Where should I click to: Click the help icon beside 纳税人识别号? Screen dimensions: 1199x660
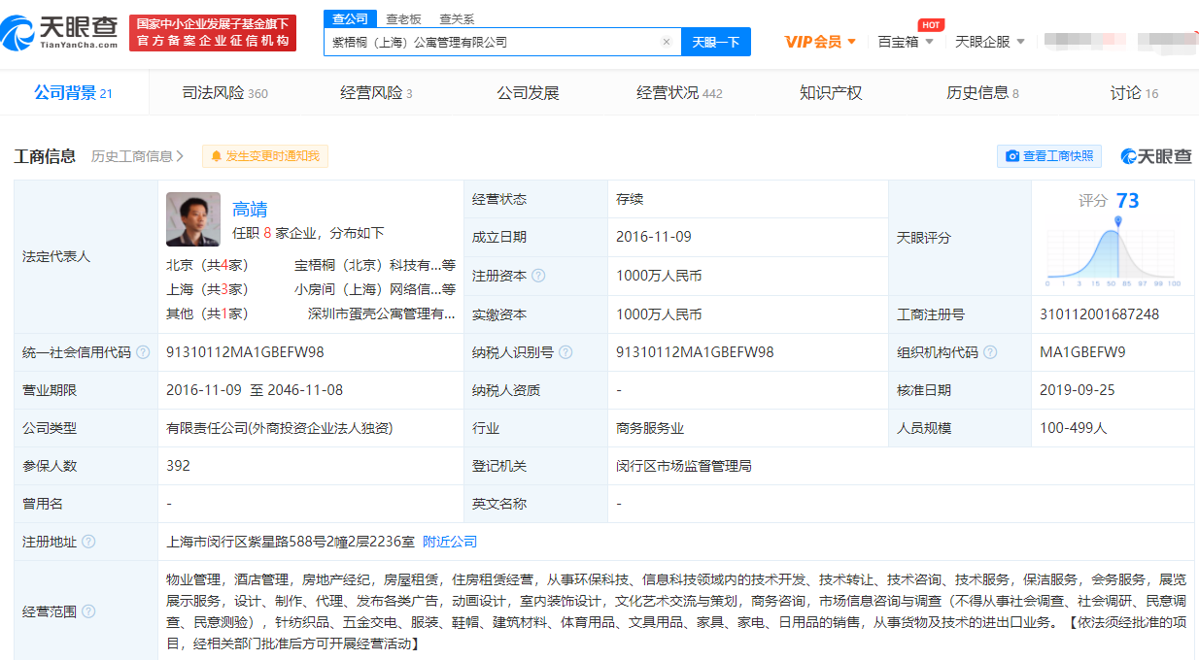point(565,352)
